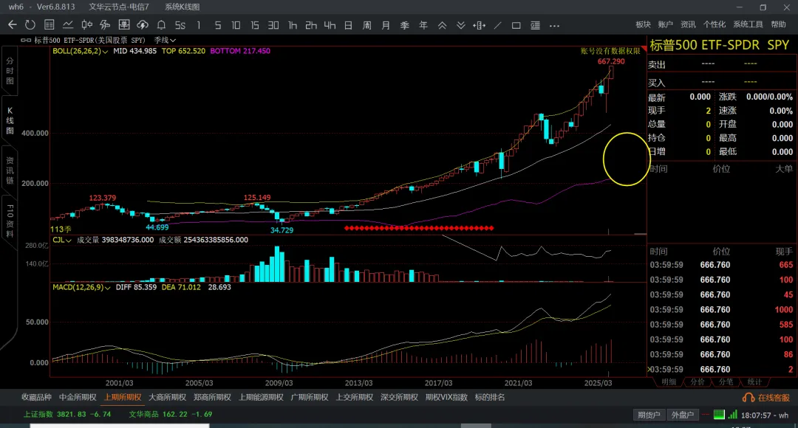Click the lightning trade icon
Viewport: 798px width, 428px height.
click(105, 25)
